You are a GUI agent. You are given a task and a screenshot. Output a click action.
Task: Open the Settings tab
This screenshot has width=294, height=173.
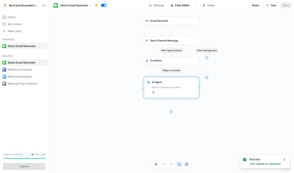(x=157, y=5)
